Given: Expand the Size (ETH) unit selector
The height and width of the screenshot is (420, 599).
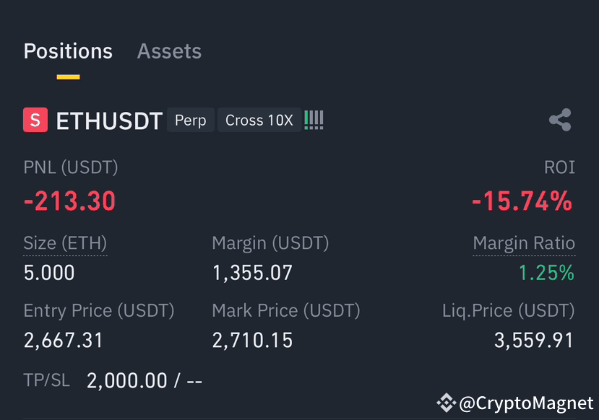Looking at the screenshot, I should pyautogui.click(x=65, y=243).
